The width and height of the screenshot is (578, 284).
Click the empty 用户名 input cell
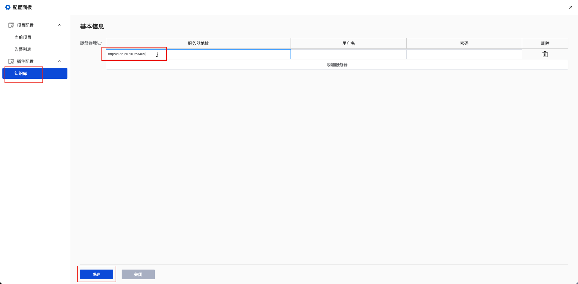pyautogui.click(x=349, y=54)
